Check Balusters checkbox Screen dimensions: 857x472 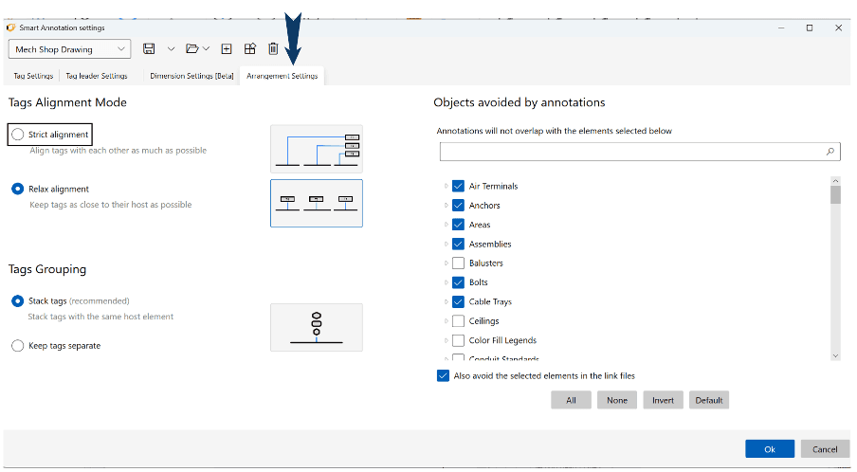pos(458,263)
